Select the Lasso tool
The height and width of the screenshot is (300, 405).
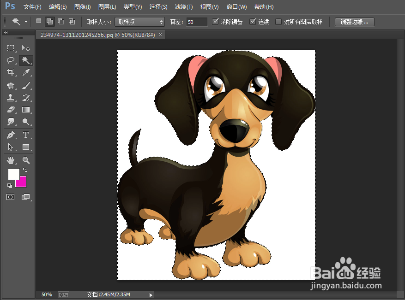tap(11, 60)
